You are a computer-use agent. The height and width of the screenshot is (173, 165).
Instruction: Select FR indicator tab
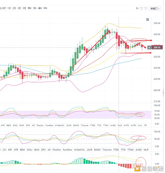coord(145,125)
